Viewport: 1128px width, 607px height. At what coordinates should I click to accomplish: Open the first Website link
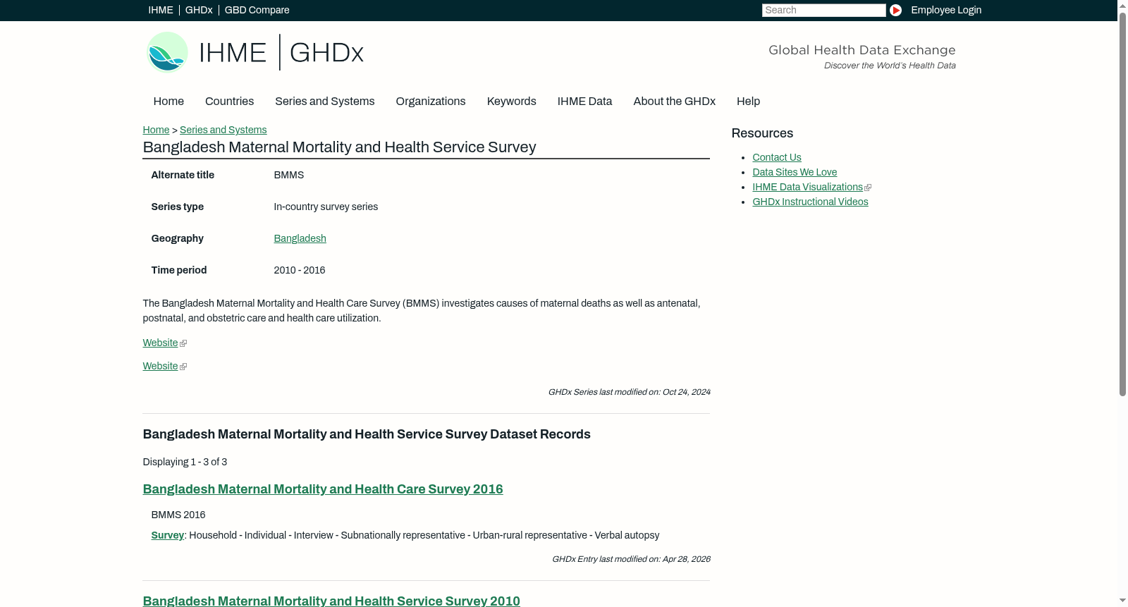pos(160,343)
